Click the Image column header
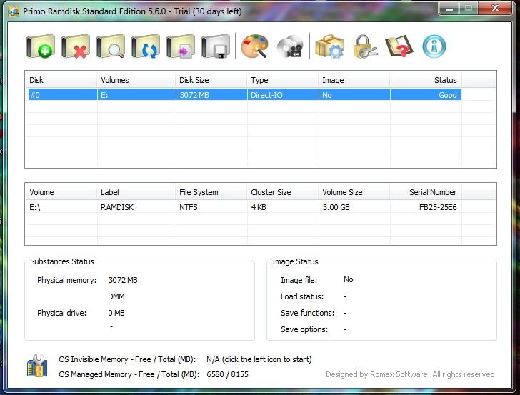 coord(354,80)
